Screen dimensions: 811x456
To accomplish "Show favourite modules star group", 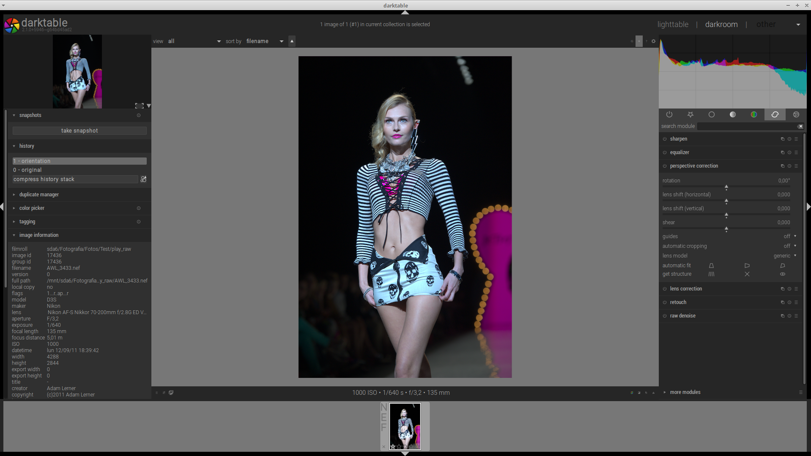I will point(690,114).
